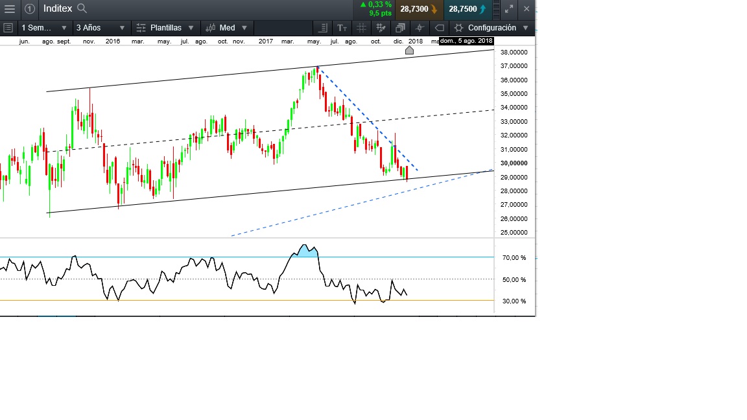Toggle the crosshair cursor icon
This screenshot has width=747, height=420.
click(x=420, y=28)
